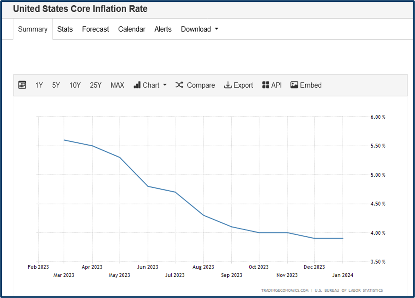Image resolution: width=415 pixels, height=298 pixels.
Task: Switch to the Calendar tab
Action: coord(131,29)
